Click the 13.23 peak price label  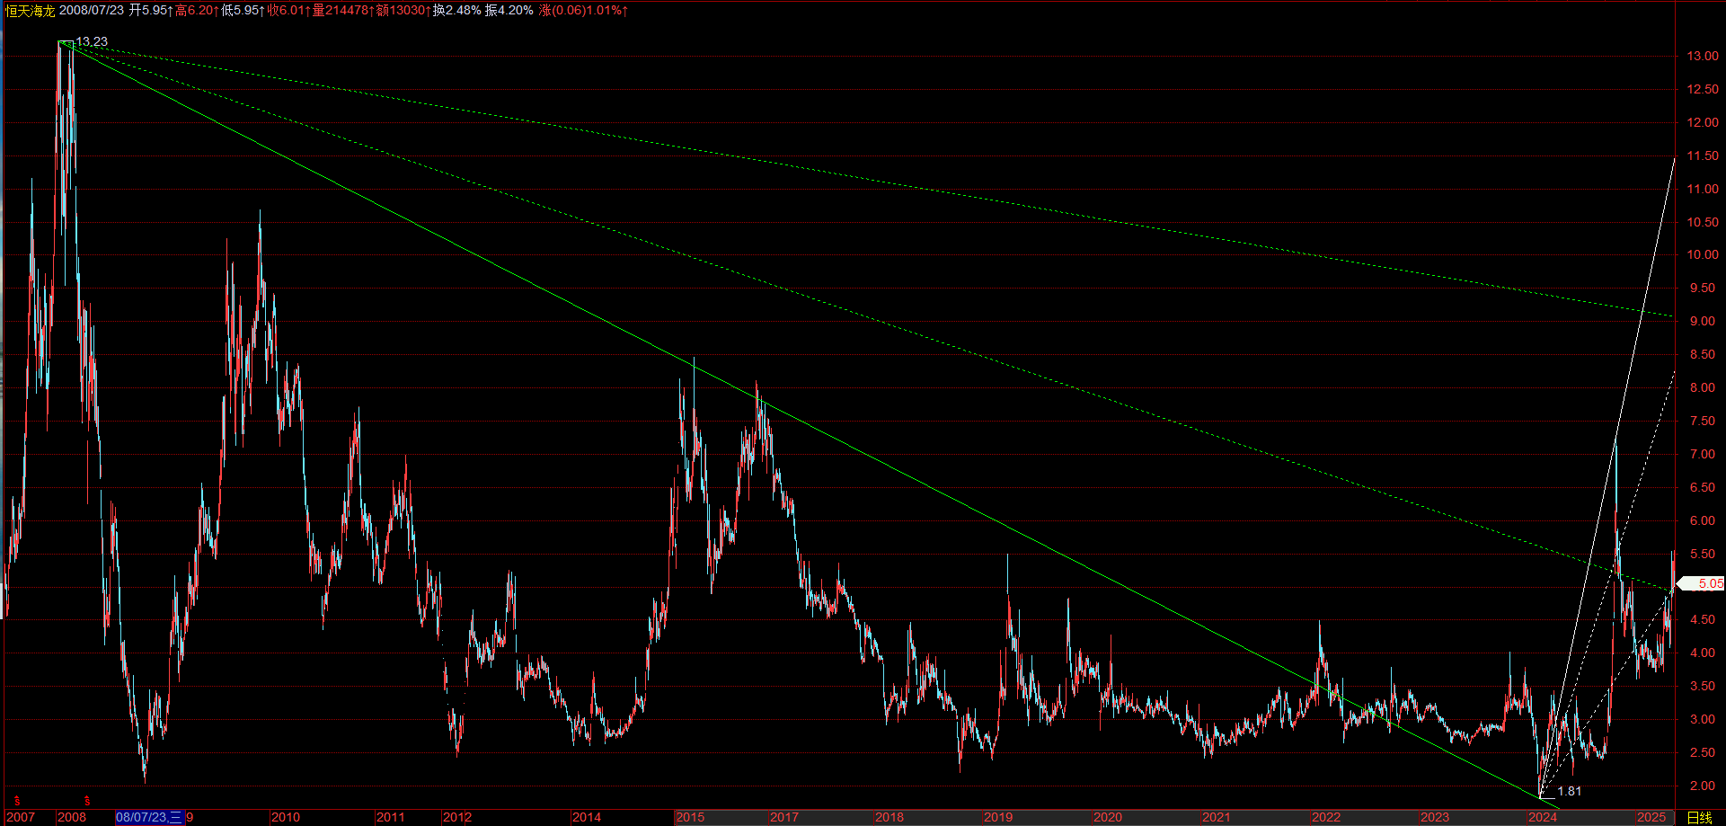point(92,41)
